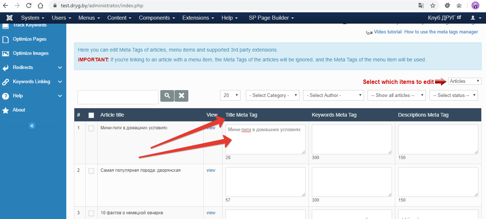
Task: Click view link for Мини-пиги article
Action: [211, 128]
